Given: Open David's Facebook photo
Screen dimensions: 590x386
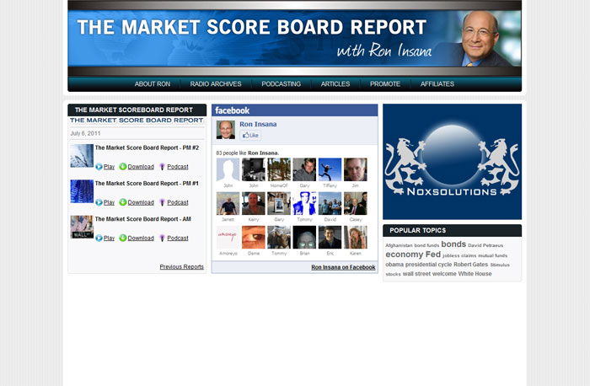Looking at the screenshot, I should [330, 203].
